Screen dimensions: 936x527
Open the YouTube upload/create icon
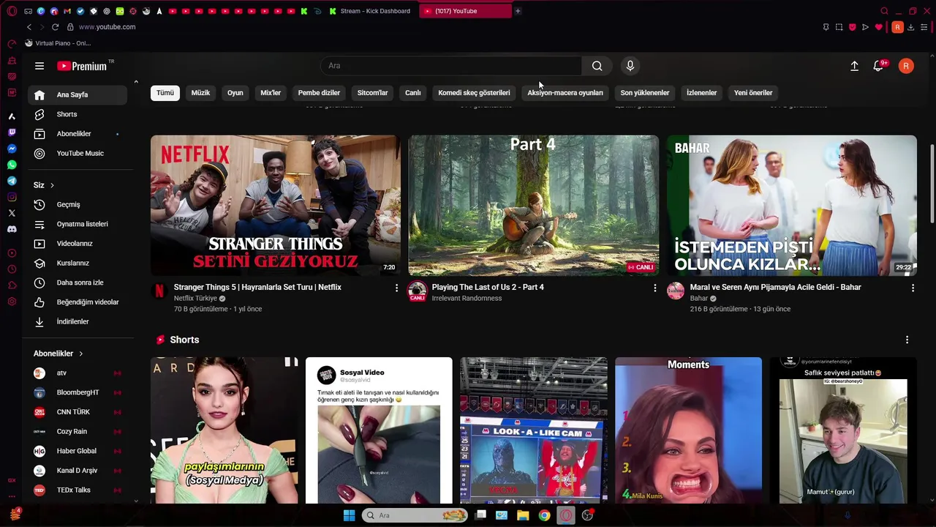coord(854,66)
